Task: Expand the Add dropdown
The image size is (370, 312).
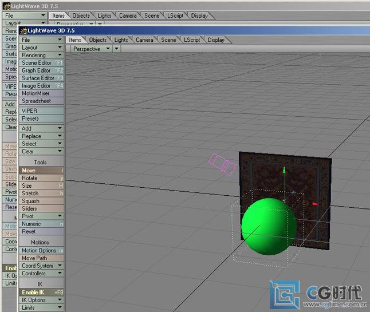Action: [x=41, y=128]
